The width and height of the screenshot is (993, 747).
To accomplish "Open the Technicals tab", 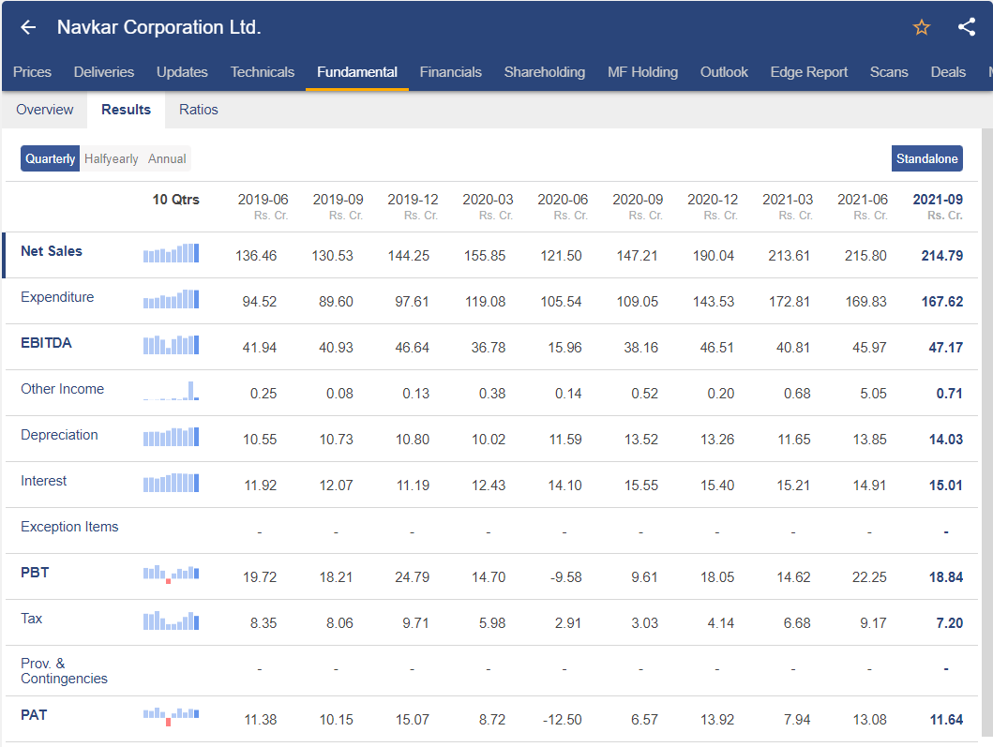I will point(263,72).
